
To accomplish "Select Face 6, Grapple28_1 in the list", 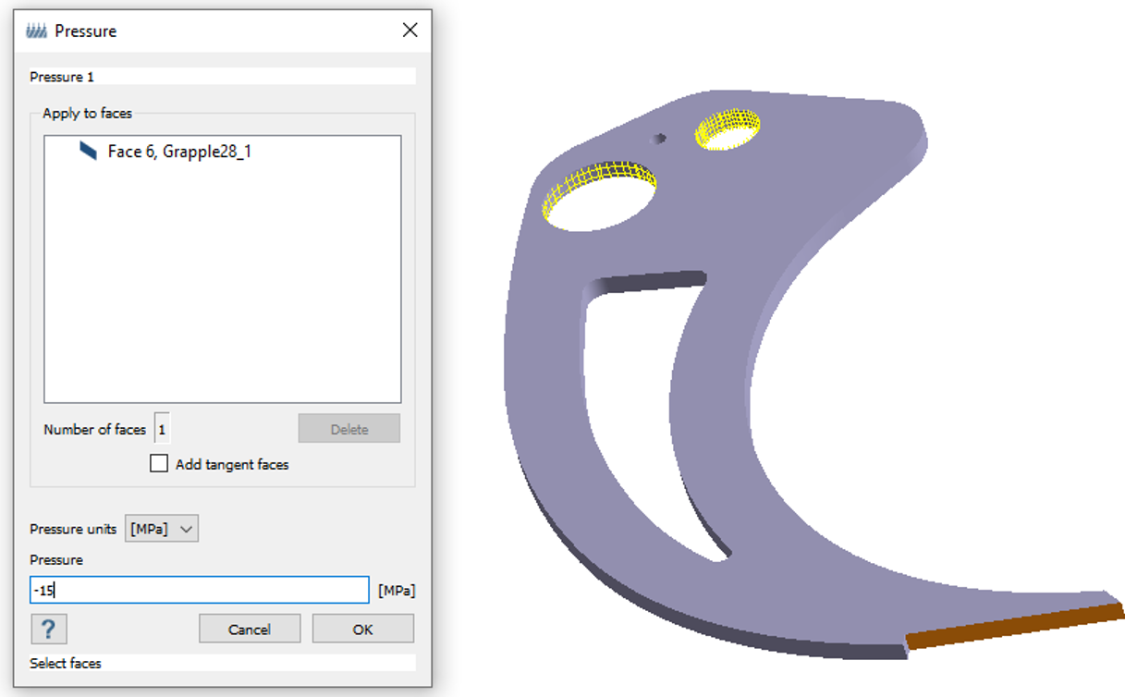I will (179, 152).
